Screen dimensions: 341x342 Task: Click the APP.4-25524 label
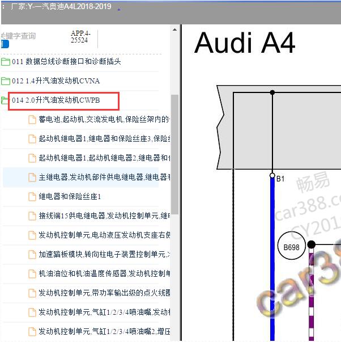pos(80,37)
